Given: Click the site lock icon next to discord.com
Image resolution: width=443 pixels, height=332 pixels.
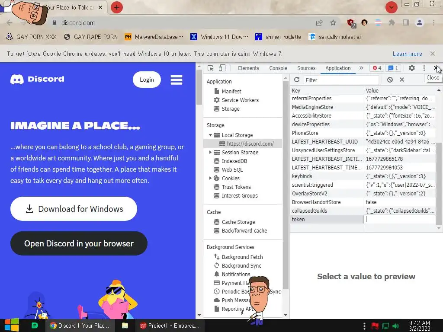Looking at the screenshot, I should pos(55,22).
